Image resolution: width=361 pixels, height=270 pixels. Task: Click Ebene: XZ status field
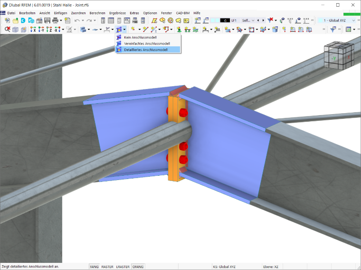pyautogui.click(x=271, y=267)
